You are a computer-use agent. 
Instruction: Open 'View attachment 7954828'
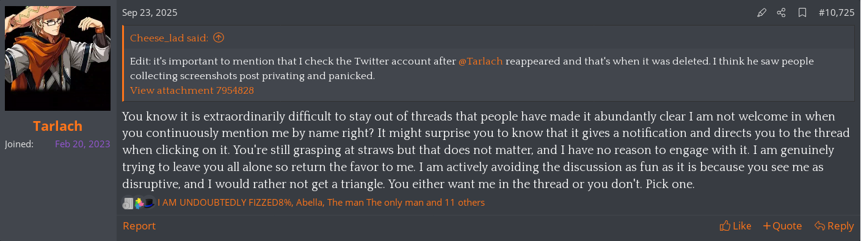[192, 90]
